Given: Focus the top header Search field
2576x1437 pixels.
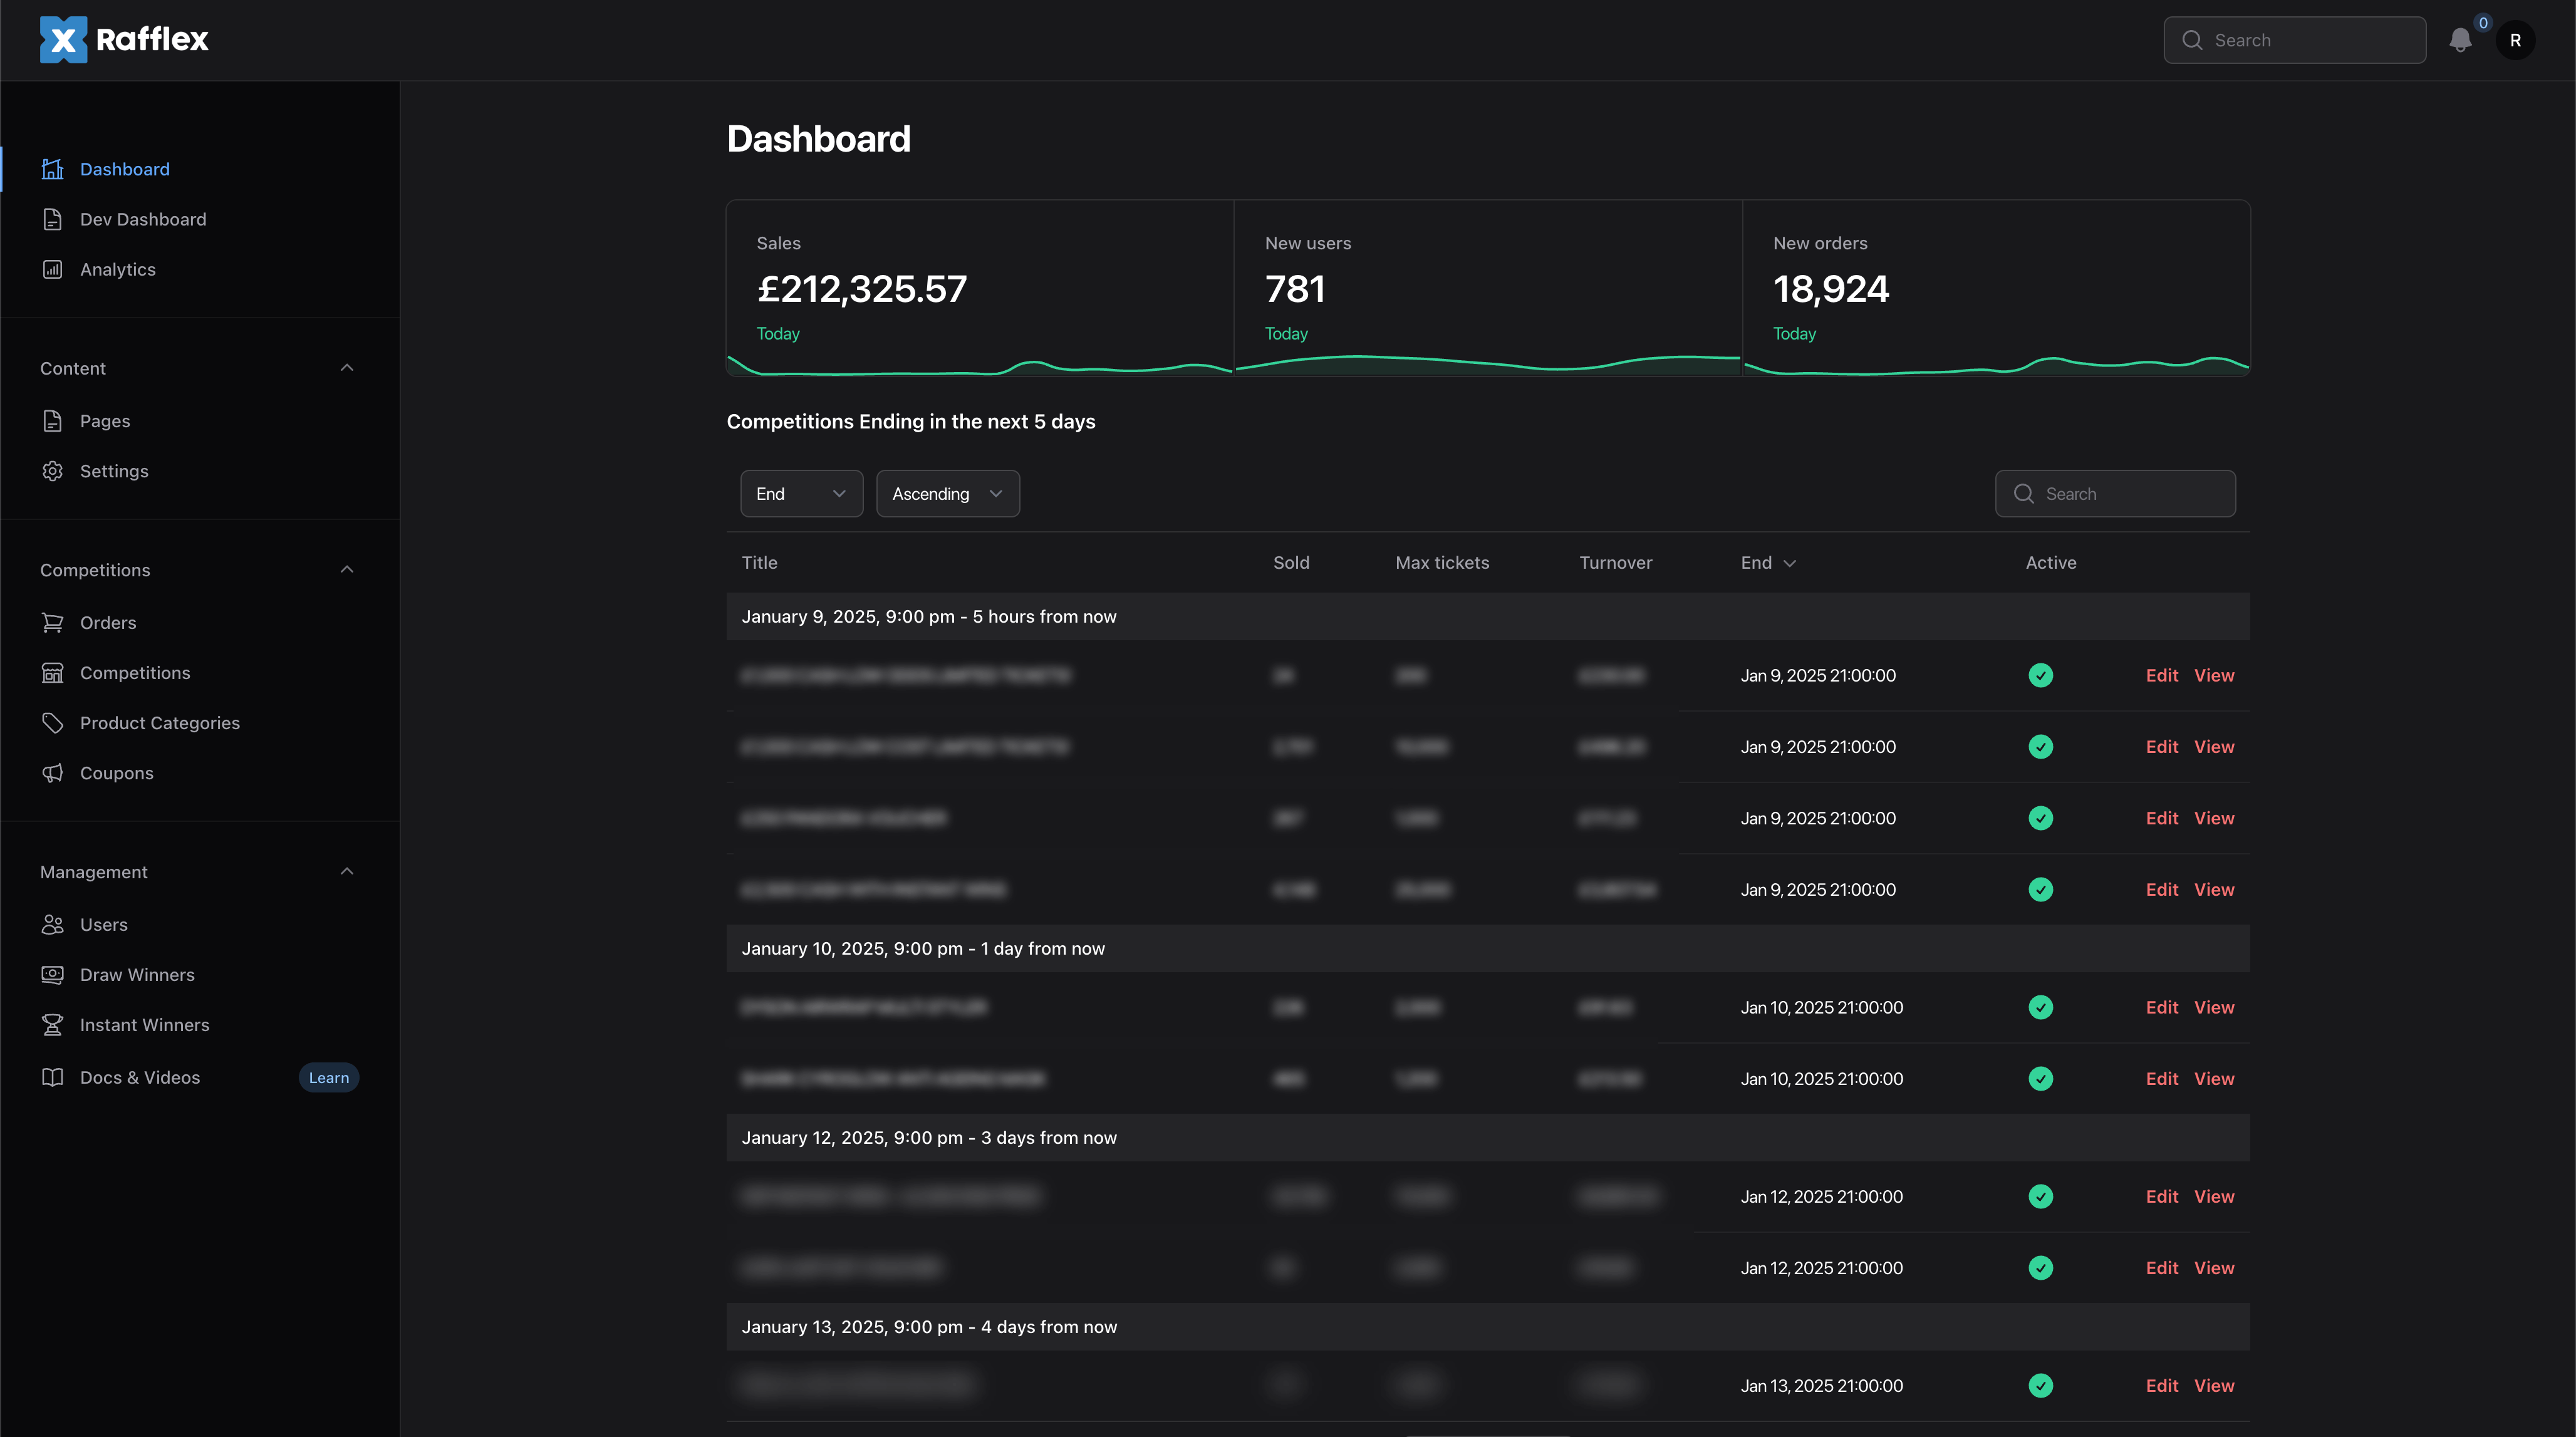Looking at the screenshot, I should 2295,40.
